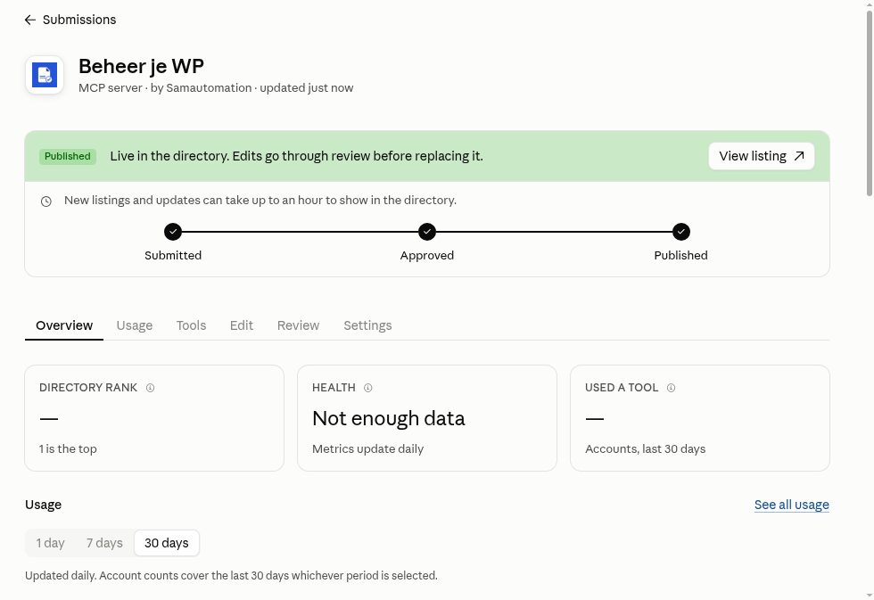Open the Settings tab
Viewport: 874px width, 600px height.
(x=367, y=325)
